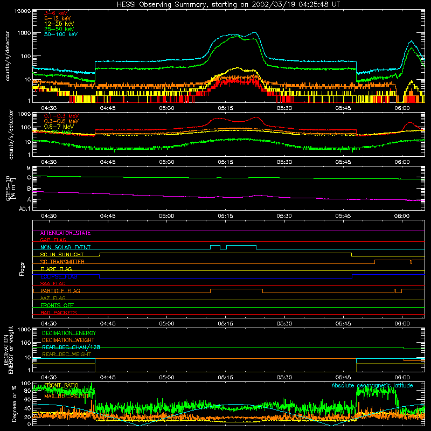
Task: Pick the 50-100 keV legend label
Action: coord(61,34)
